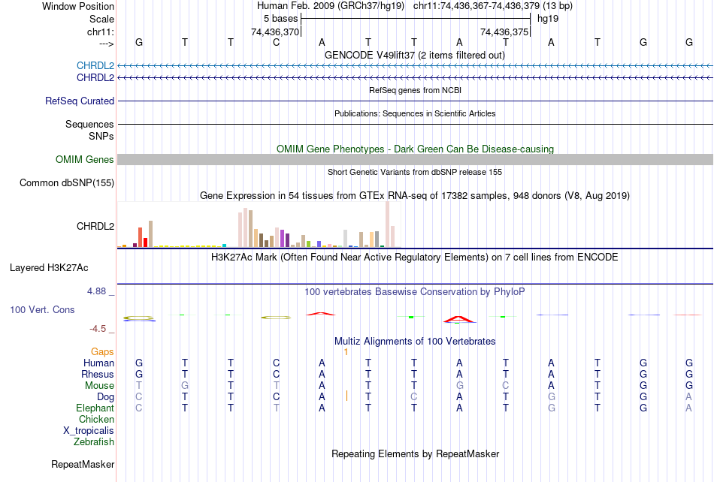Viewport: 714px width, 482px height.
Task: Open the OMIM Genes track label
Action: pos(85,160)
